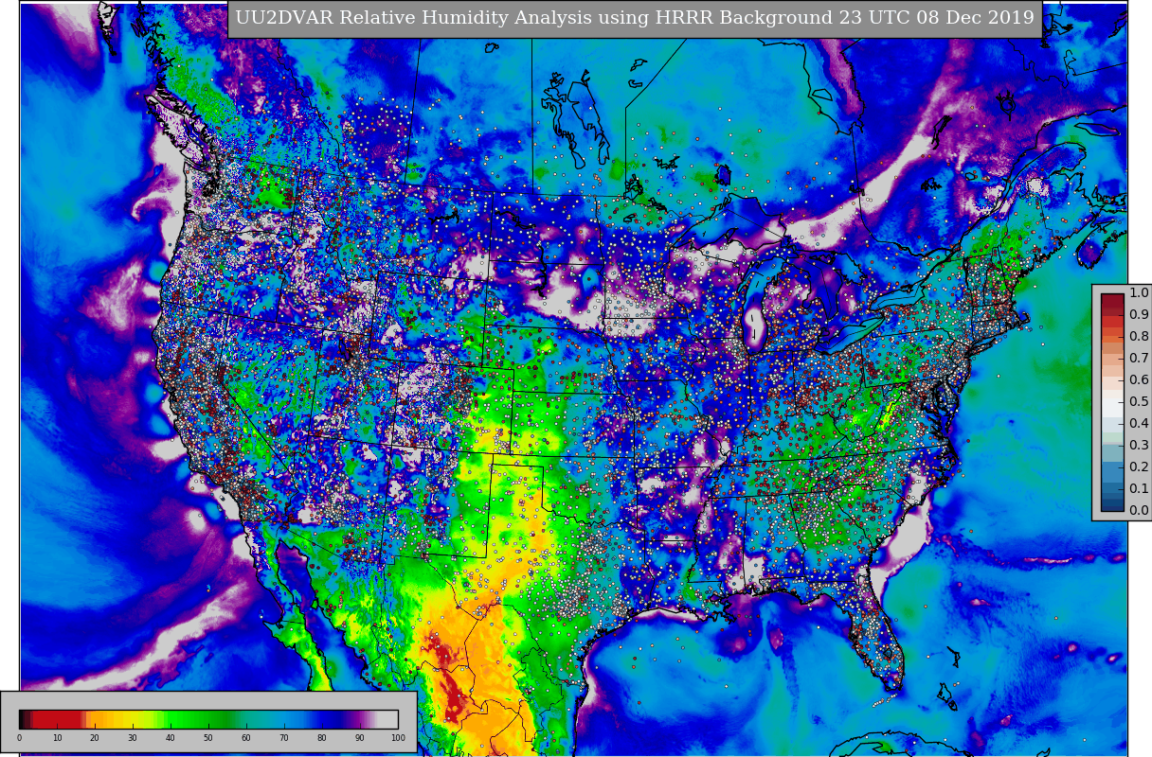Select the 0.2 label on right colorbar

pos(1139,467)
